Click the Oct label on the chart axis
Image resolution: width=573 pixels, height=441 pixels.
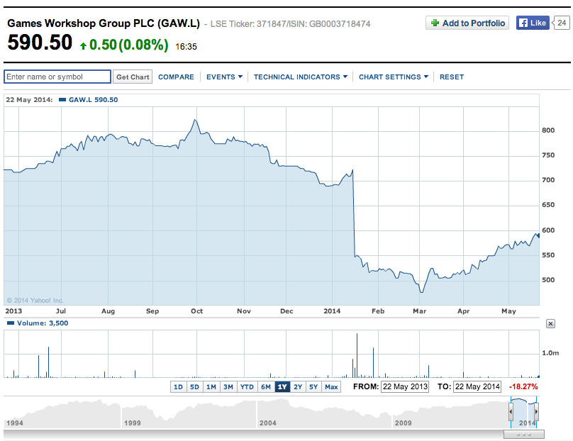pos(196,311)
